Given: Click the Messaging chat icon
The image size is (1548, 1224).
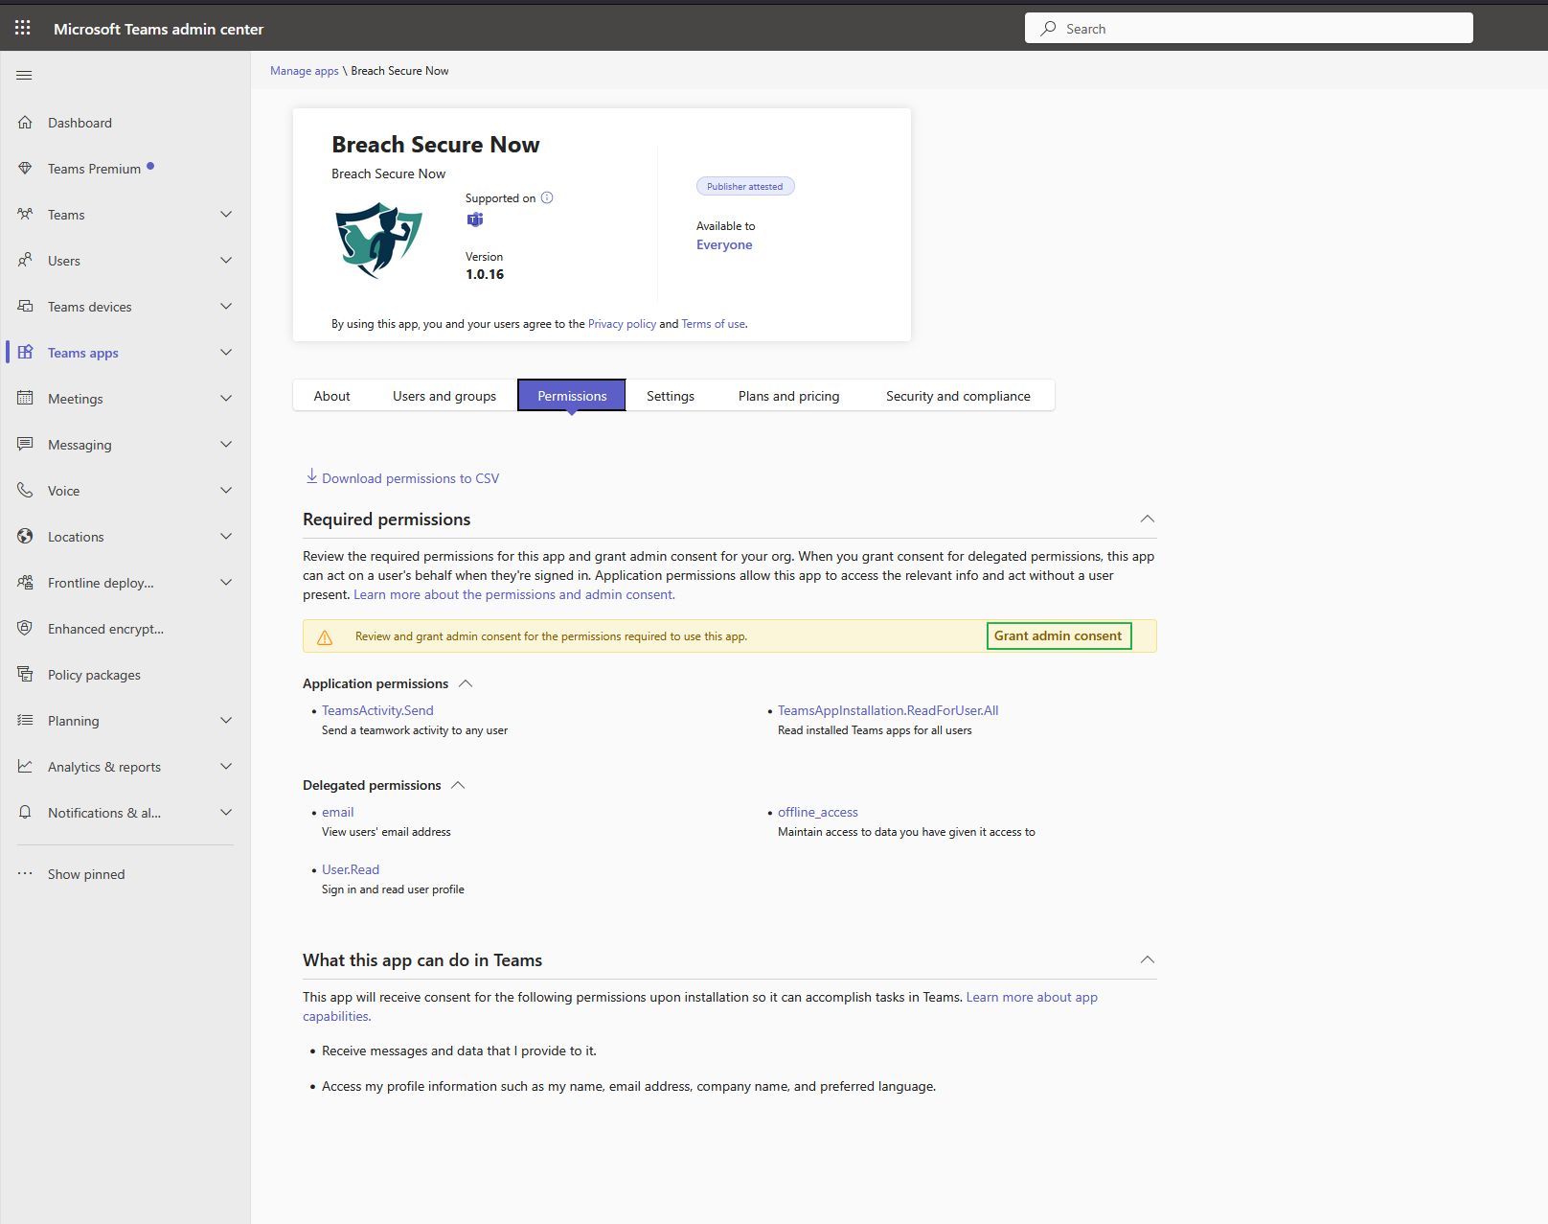Looking at the screenshot, I should pos(25,445).
